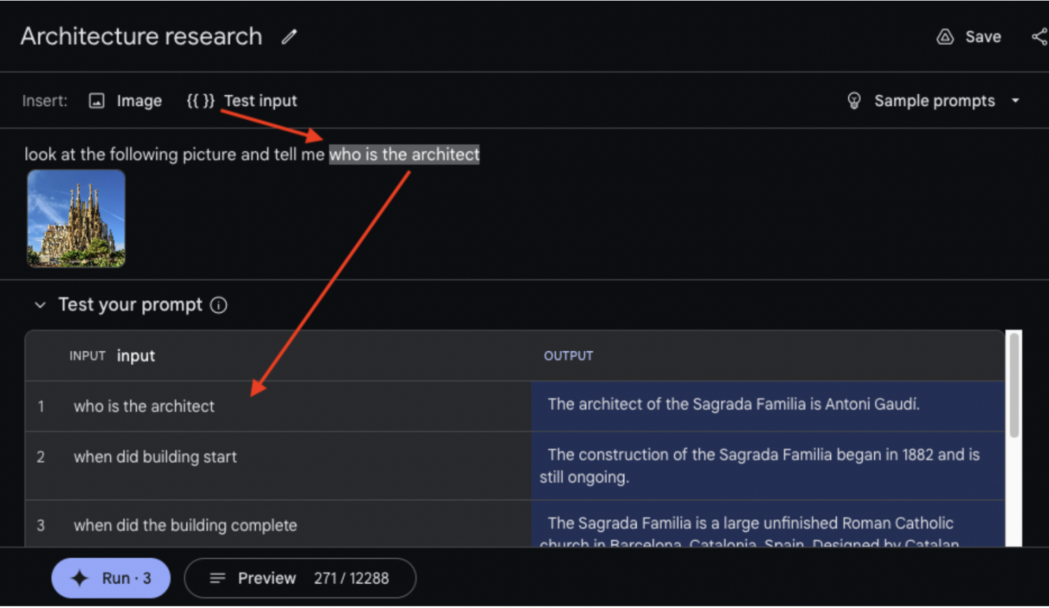Open the Preview token count button

click(300, 578)
